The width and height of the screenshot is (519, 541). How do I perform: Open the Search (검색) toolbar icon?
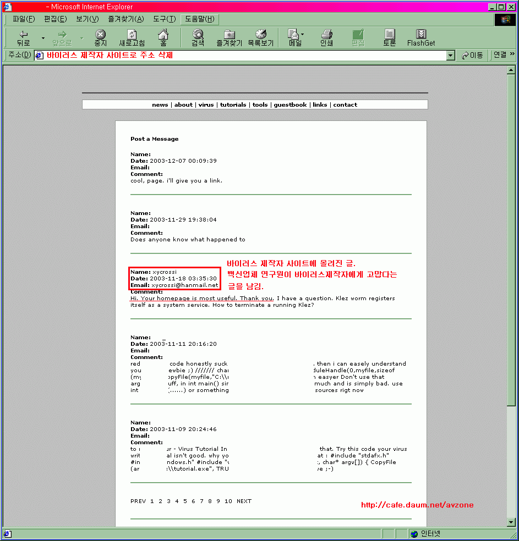point(198,37)
